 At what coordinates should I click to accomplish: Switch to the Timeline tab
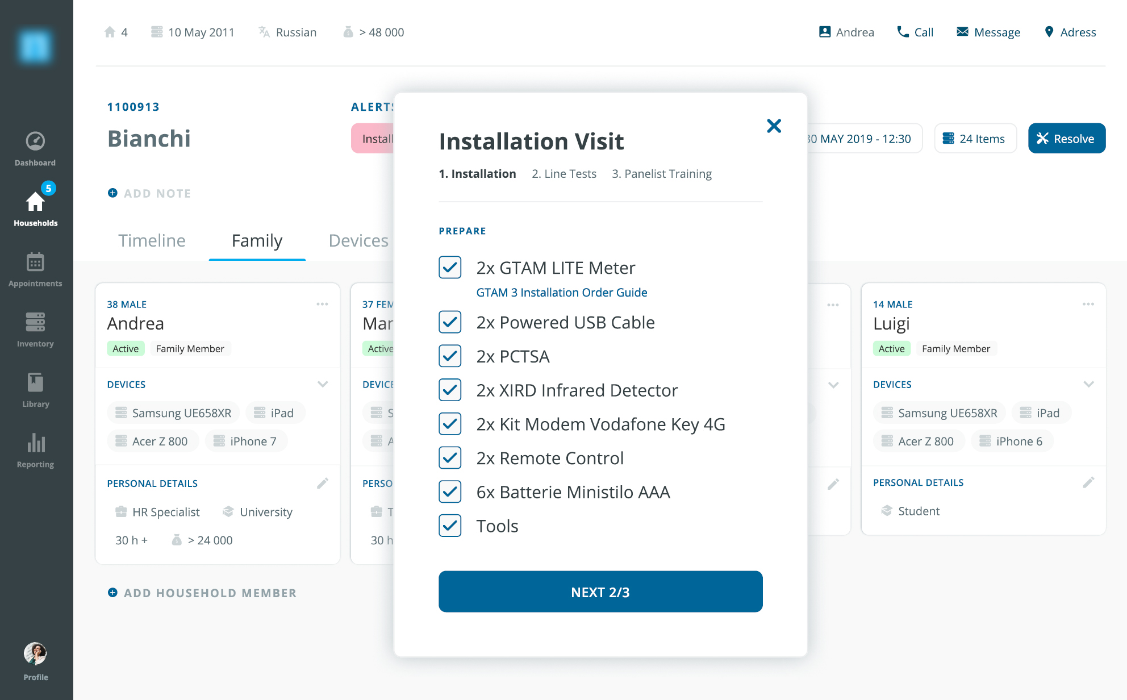point(151,240)
